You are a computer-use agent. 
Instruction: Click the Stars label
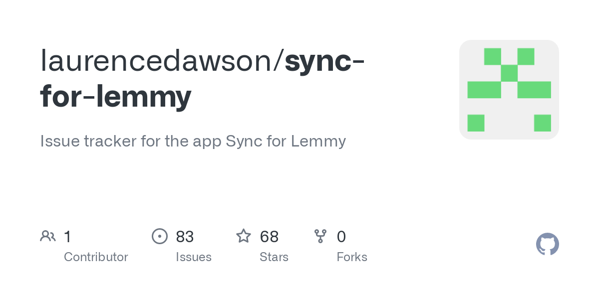274,257
